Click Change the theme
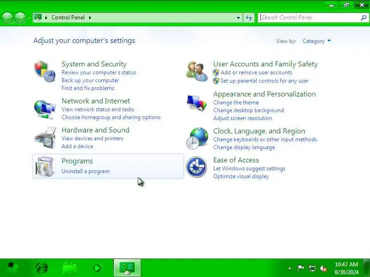The width and height of the screenshot is (370, 277). (x=236, y=102)
